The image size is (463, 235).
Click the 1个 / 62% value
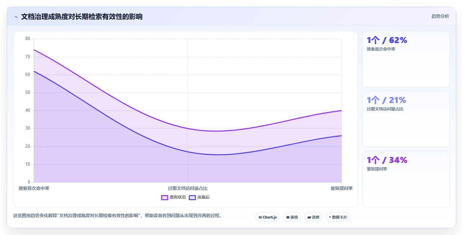point(387,40)
